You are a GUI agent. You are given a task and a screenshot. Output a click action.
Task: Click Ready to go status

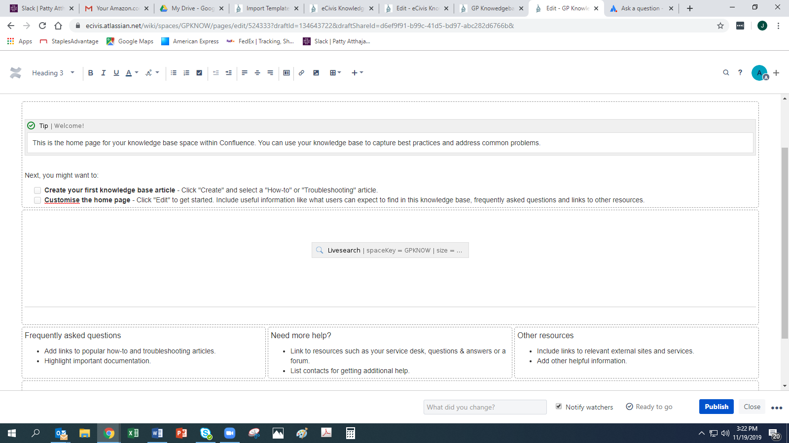coord(649,407)
